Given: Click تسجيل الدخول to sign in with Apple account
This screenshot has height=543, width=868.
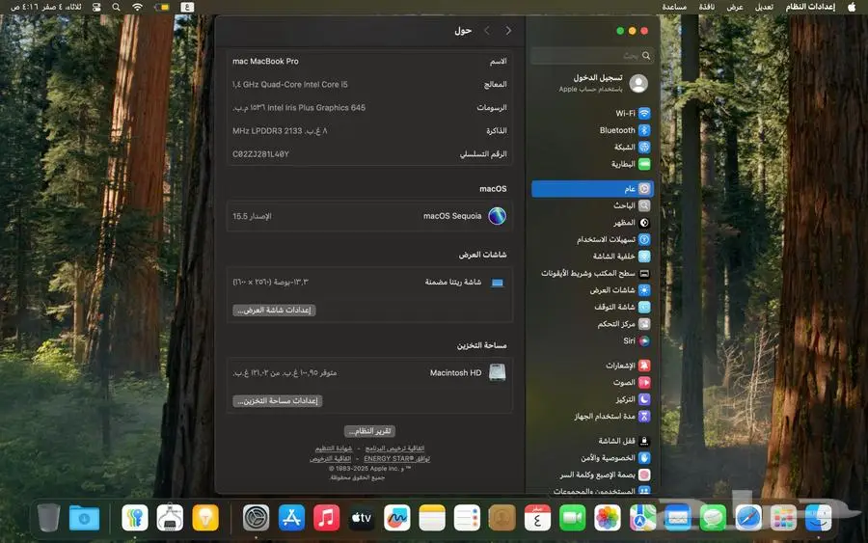Looking at the screenshot, I should click(x=598, y=77).
